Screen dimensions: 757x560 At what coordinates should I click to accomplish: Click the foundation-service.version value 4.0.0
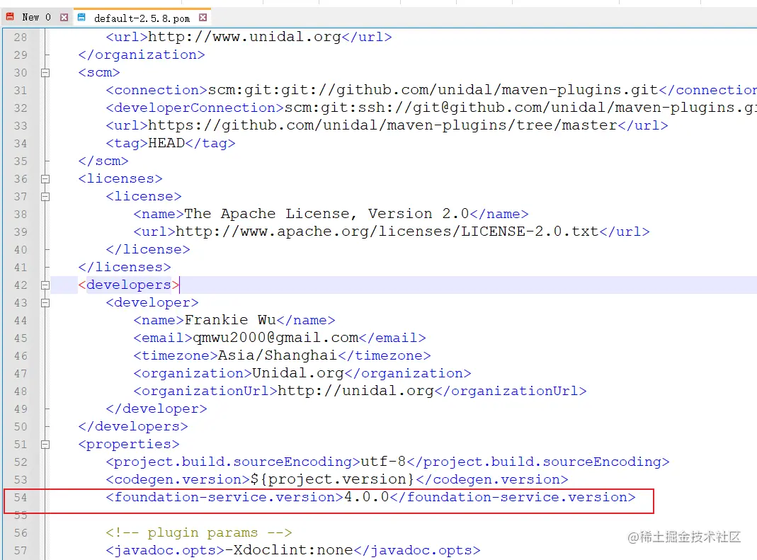click(x=366, y=497)
